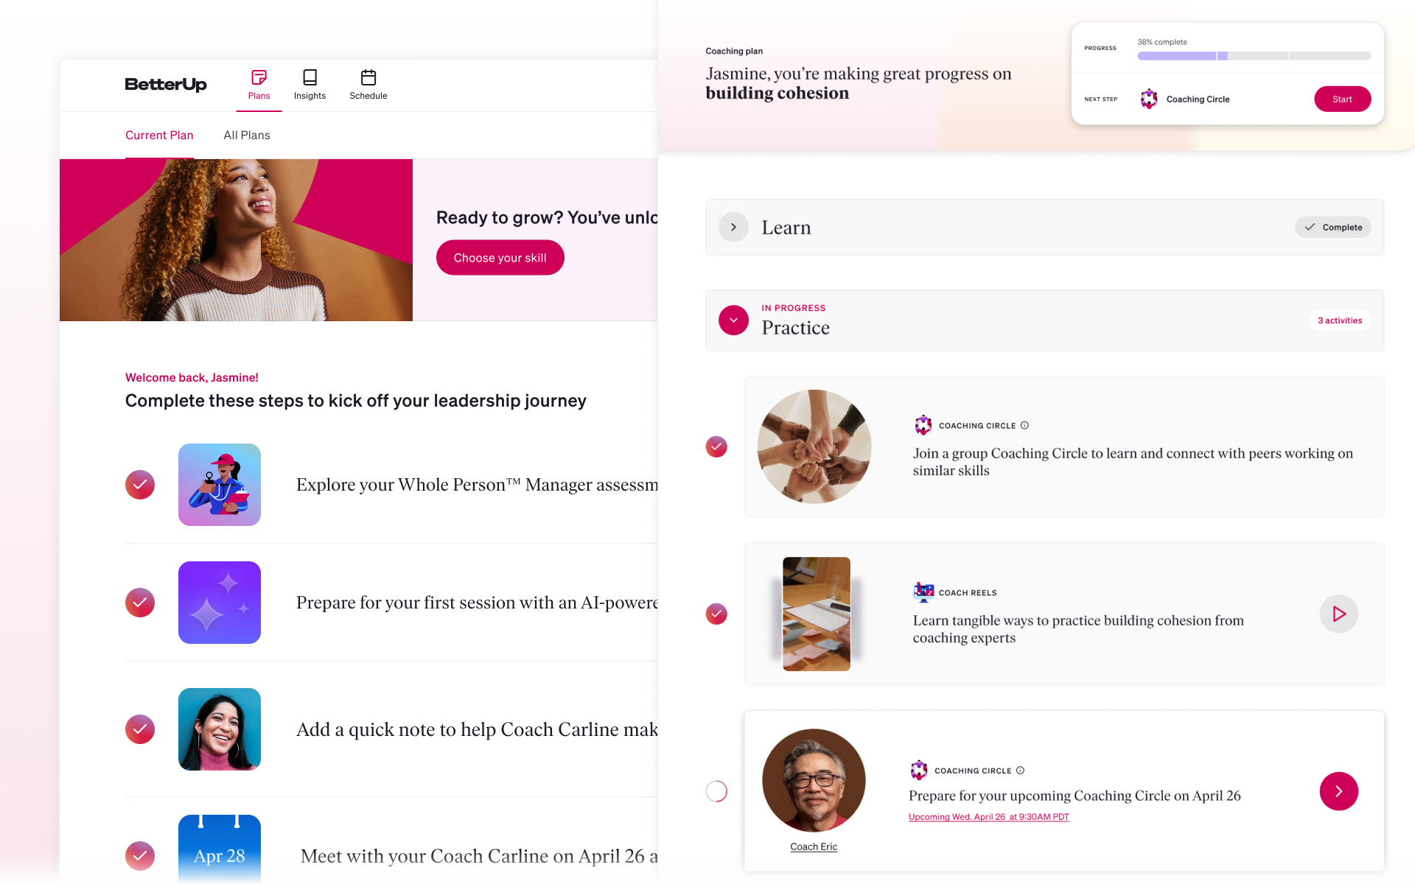1415x884 pixels.
Task: Open the Coach Eric link
Action: pyautogui.click(x=814, y=847)
